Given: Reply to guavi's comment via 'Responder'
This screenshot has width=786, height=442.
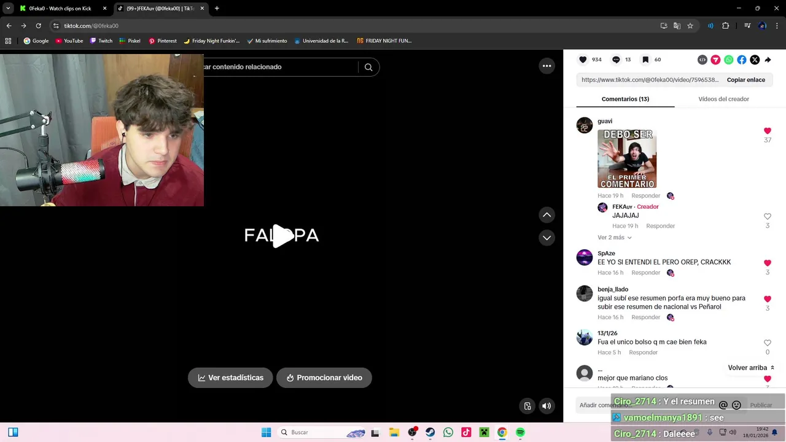Looking at the screenshot, I should pyautogui.click(x=645, y=196).
